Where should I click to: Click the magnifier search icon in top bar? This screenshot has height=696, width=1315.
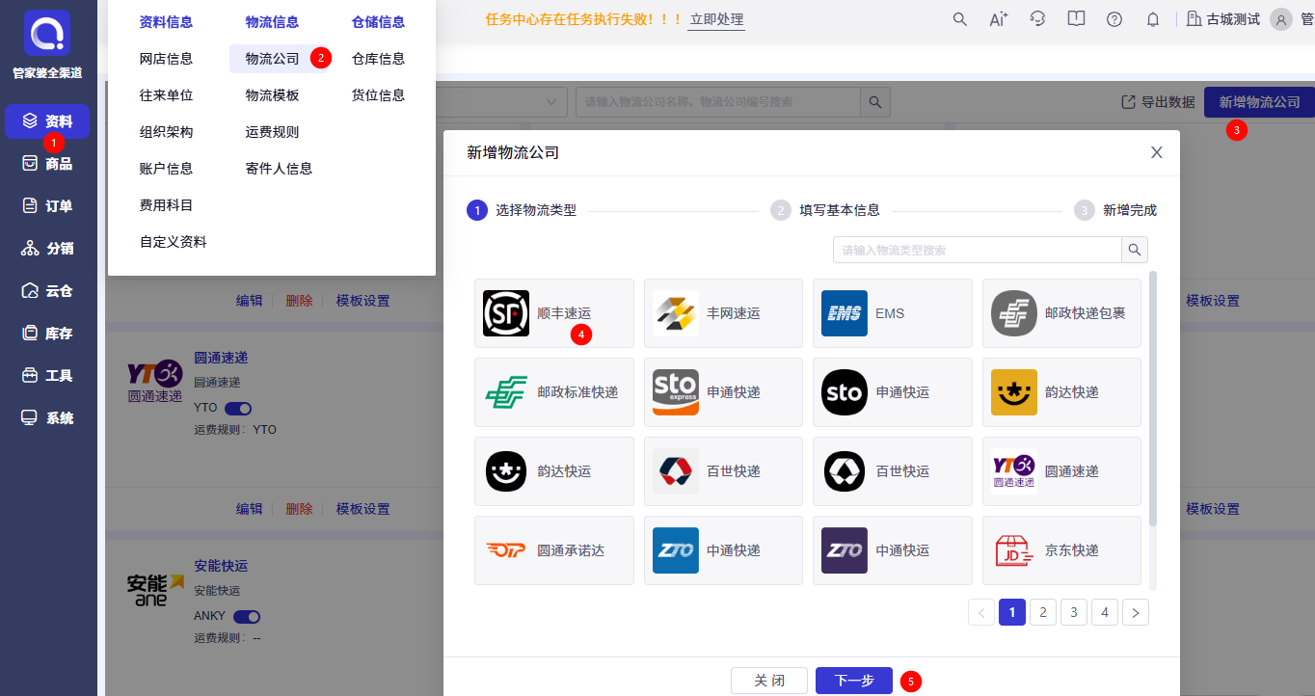coord(959,19)
